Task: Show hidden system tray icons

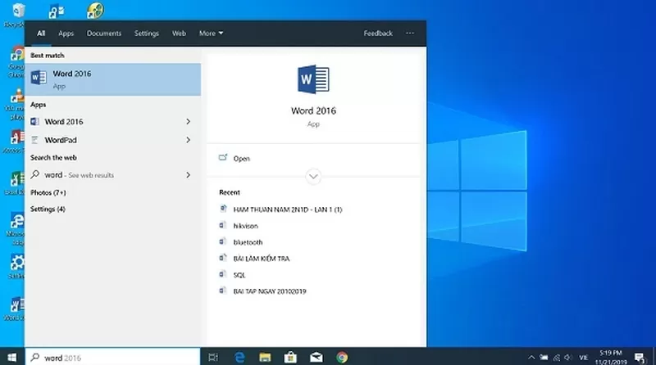Action: click(x=531, y=358)
